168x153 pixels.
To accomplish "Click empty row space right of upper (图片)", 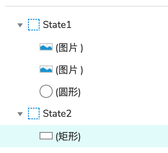I will [x=126, y=47].
